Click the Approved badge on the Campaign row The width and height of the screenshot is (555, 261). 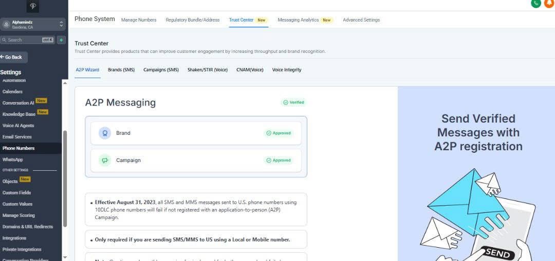(x=279, y=160)
